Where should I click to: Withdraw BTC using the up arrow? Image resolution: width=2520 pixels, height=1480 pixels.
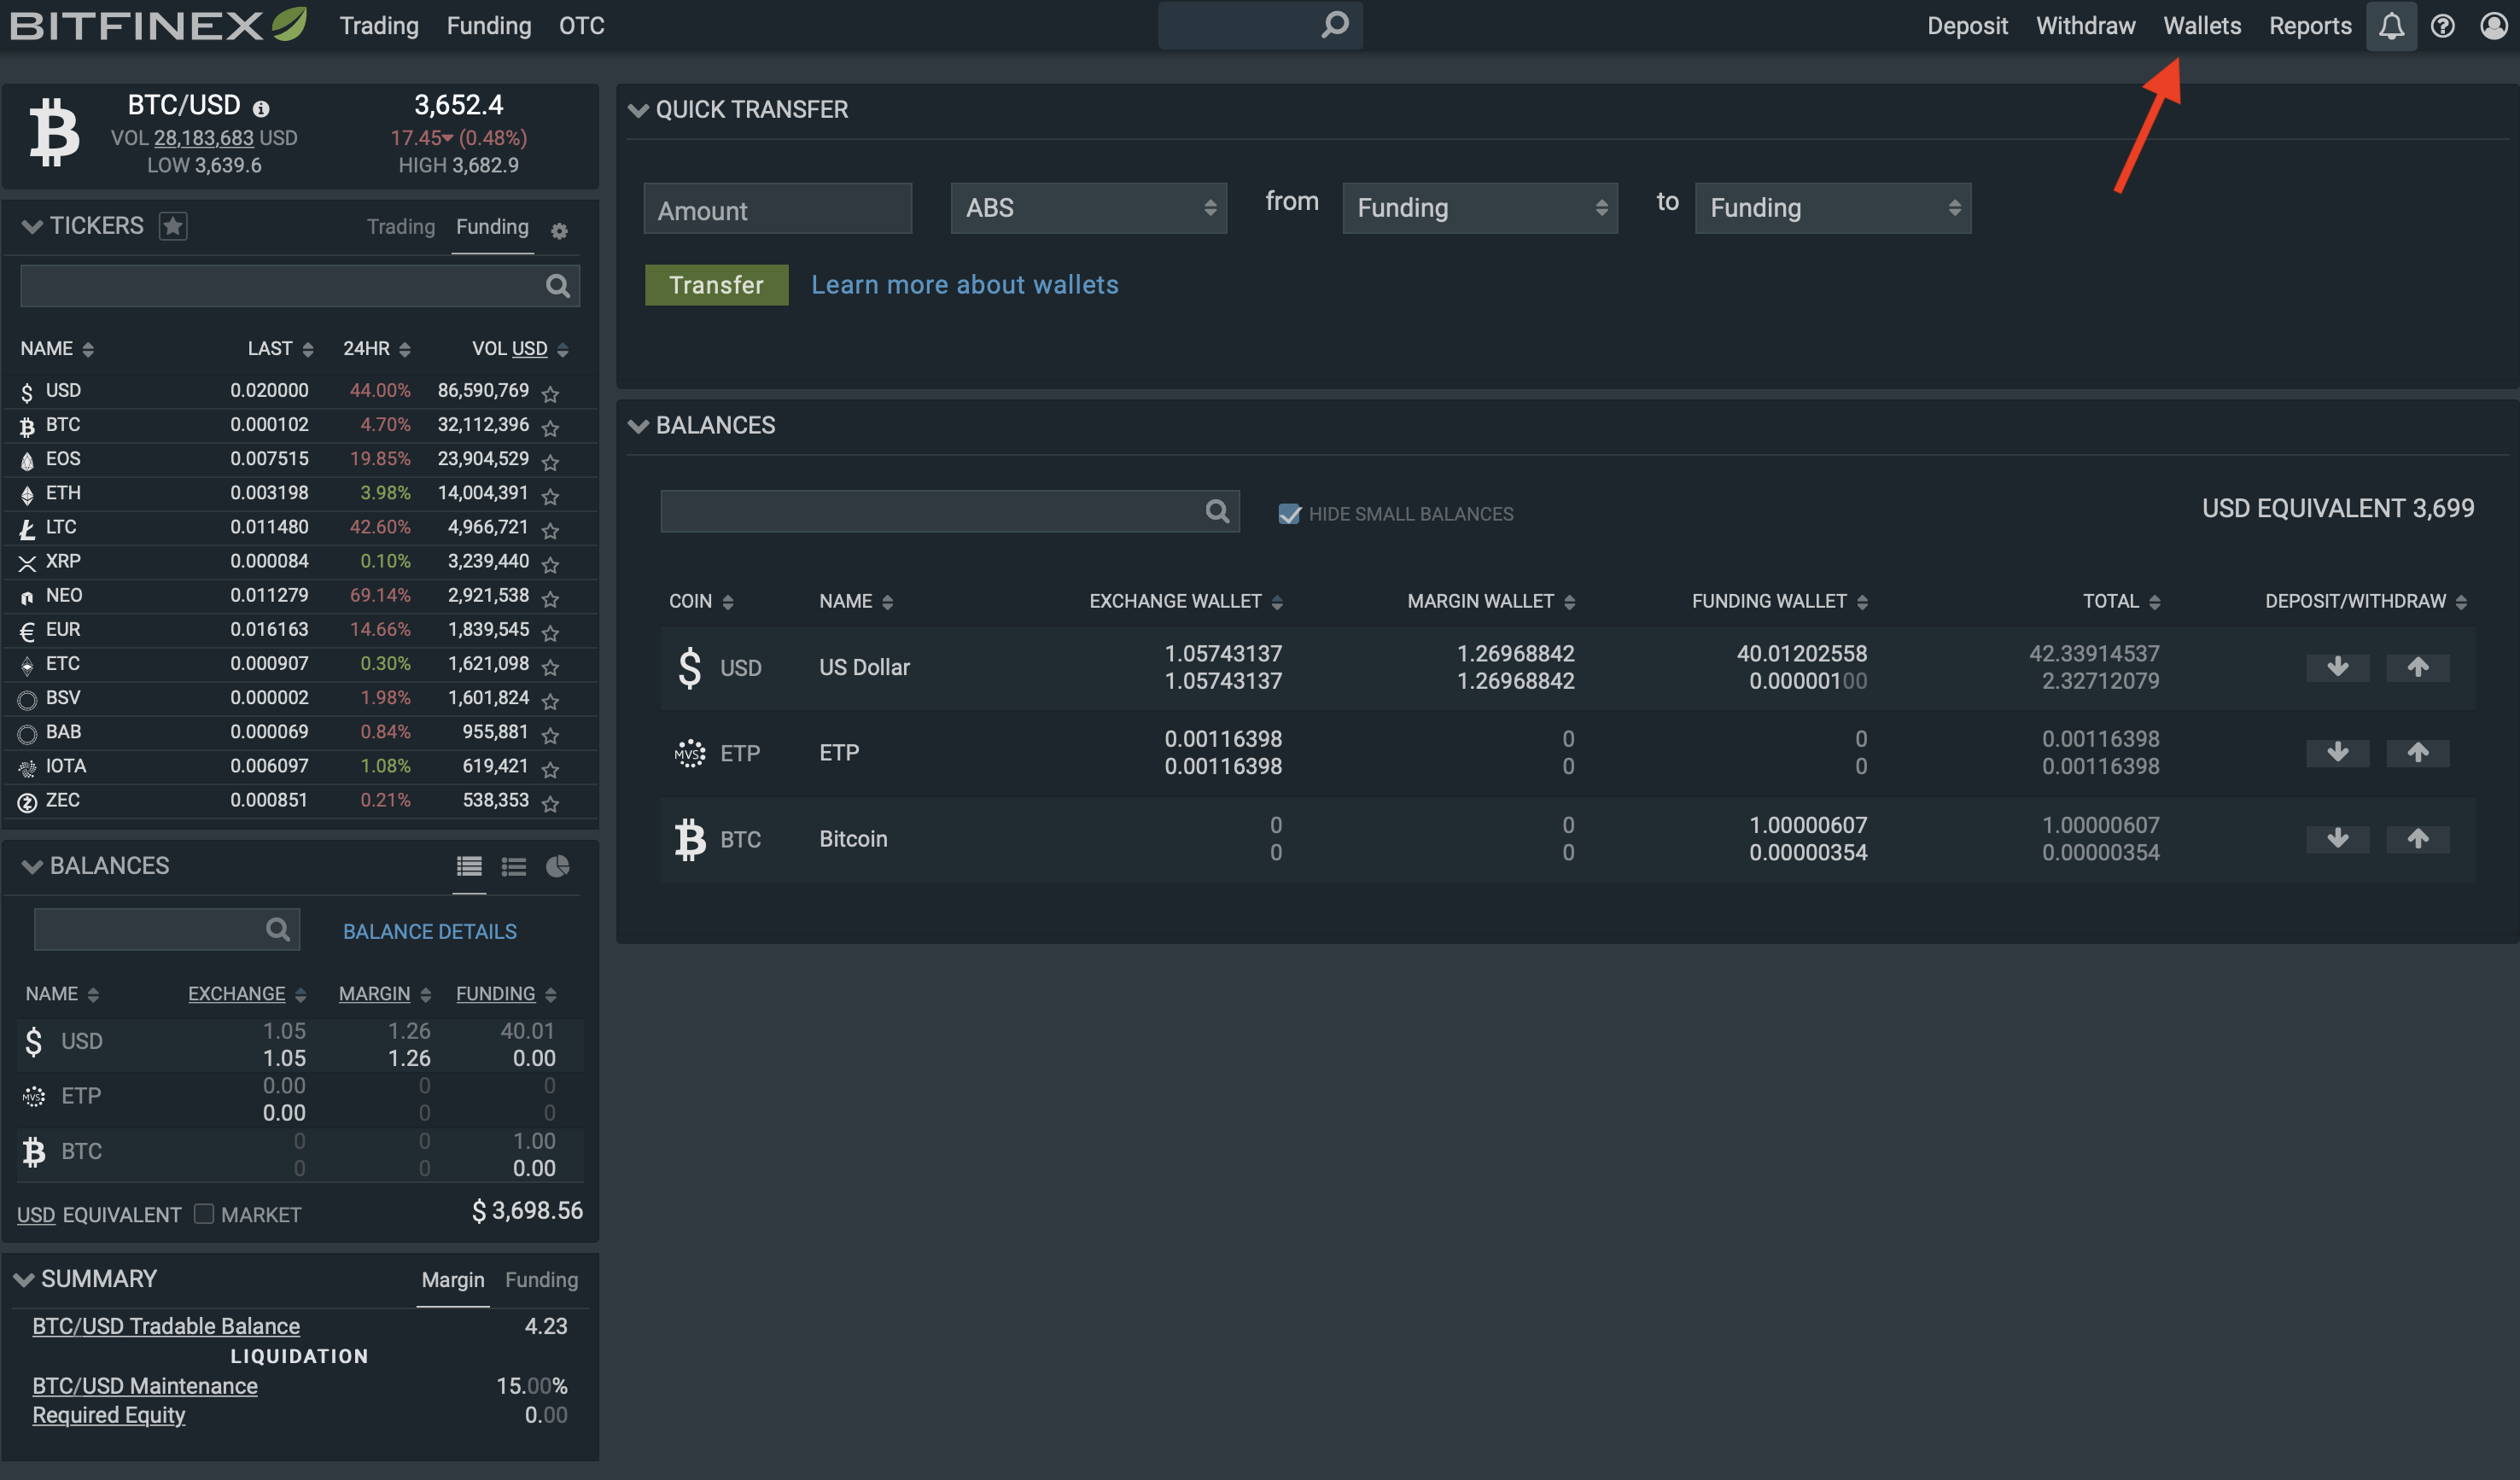click(x=2417, y=838)
